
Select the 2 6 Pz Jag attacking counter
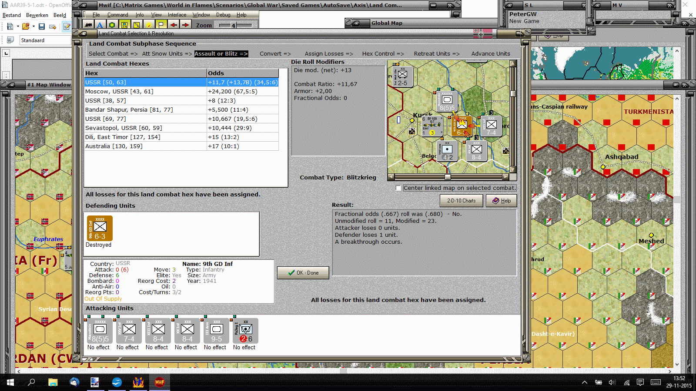[246, 331]
